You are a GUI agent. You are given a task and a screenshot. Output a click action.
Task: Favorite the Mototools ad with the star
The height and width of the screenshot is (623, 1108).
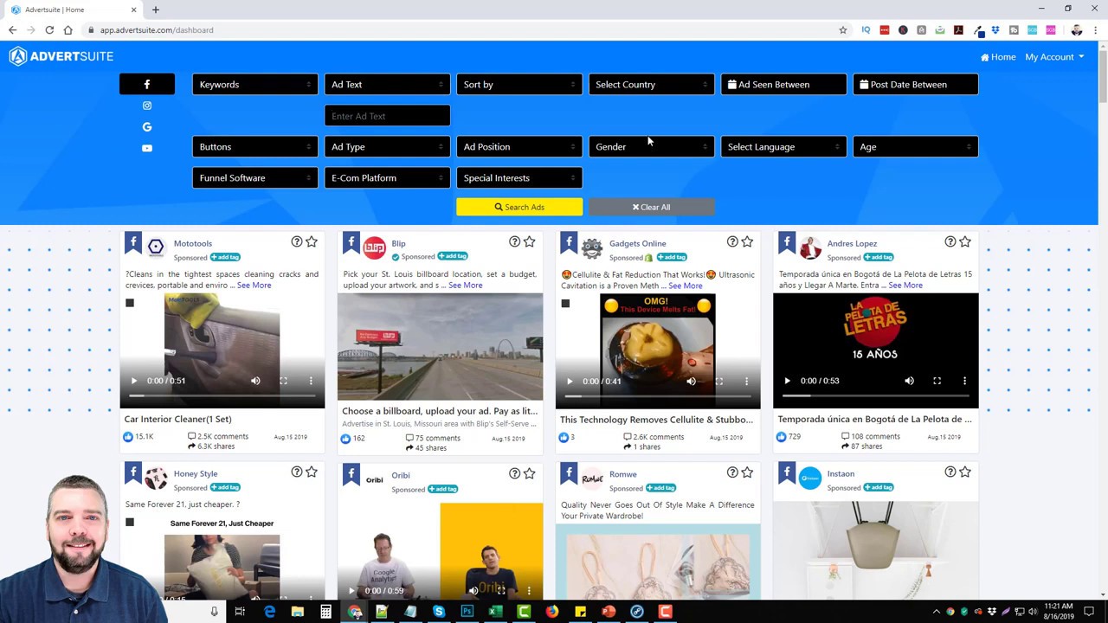click(x=312, y=242)
